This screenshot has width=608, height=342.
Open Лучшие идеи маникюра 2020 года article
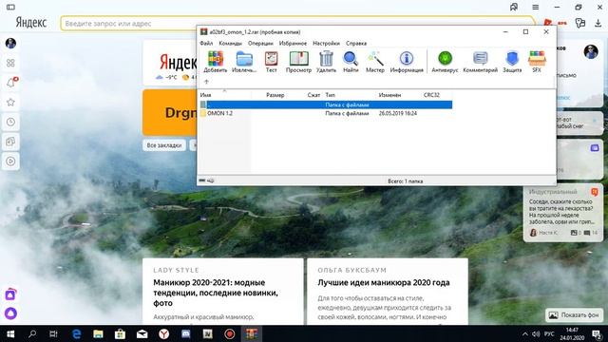[384, 283]
